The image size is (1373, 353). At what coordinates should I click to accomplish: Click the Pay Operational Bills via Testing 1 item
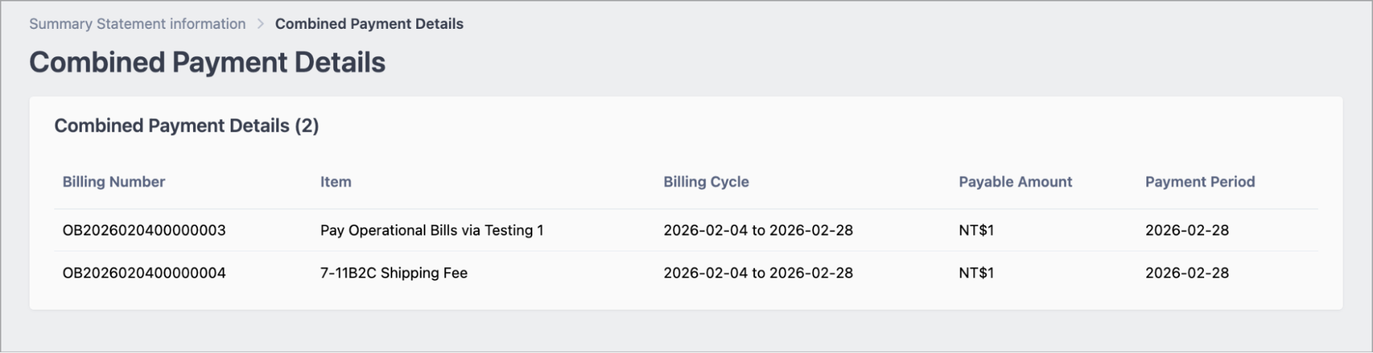click(x=432, y=230)
